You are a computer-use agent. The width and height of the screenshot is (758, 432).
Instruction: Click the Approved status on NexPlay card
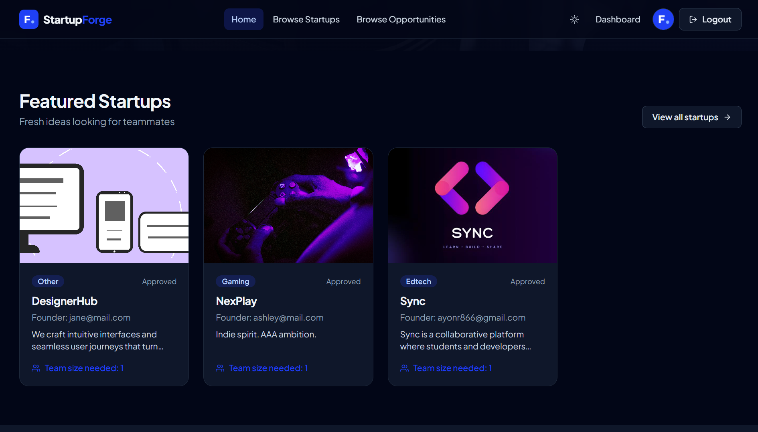[x=343, y=281]
